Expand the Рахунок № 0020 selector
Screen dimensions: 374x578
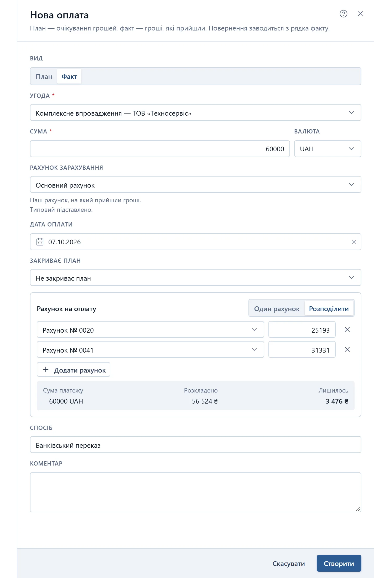click(x=150, y=330)
